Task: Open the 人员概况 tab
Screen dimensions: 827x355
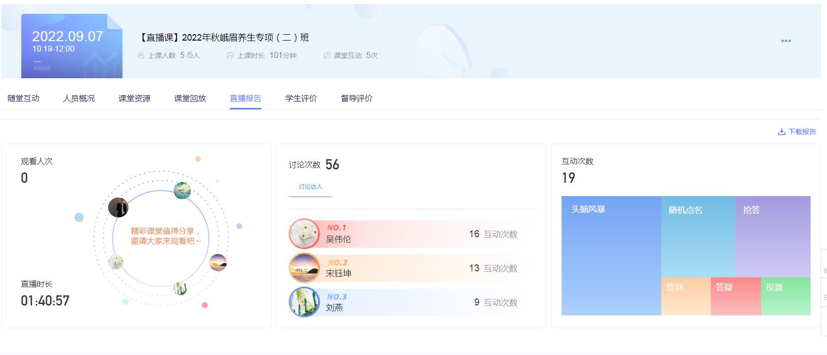Action: click(79, 99)
